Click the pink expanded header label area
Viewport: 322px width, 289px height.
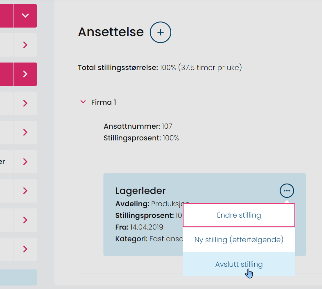[x=6, y=16]
